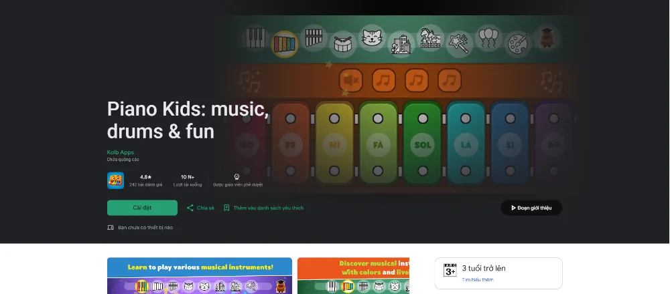Share the app via Chia sẻ
The image size is (670, 294).
(x=200, y=208)
